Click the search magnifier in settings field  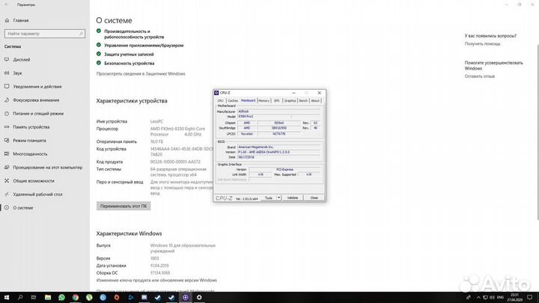pyautogui.click(x=81, y=34)
